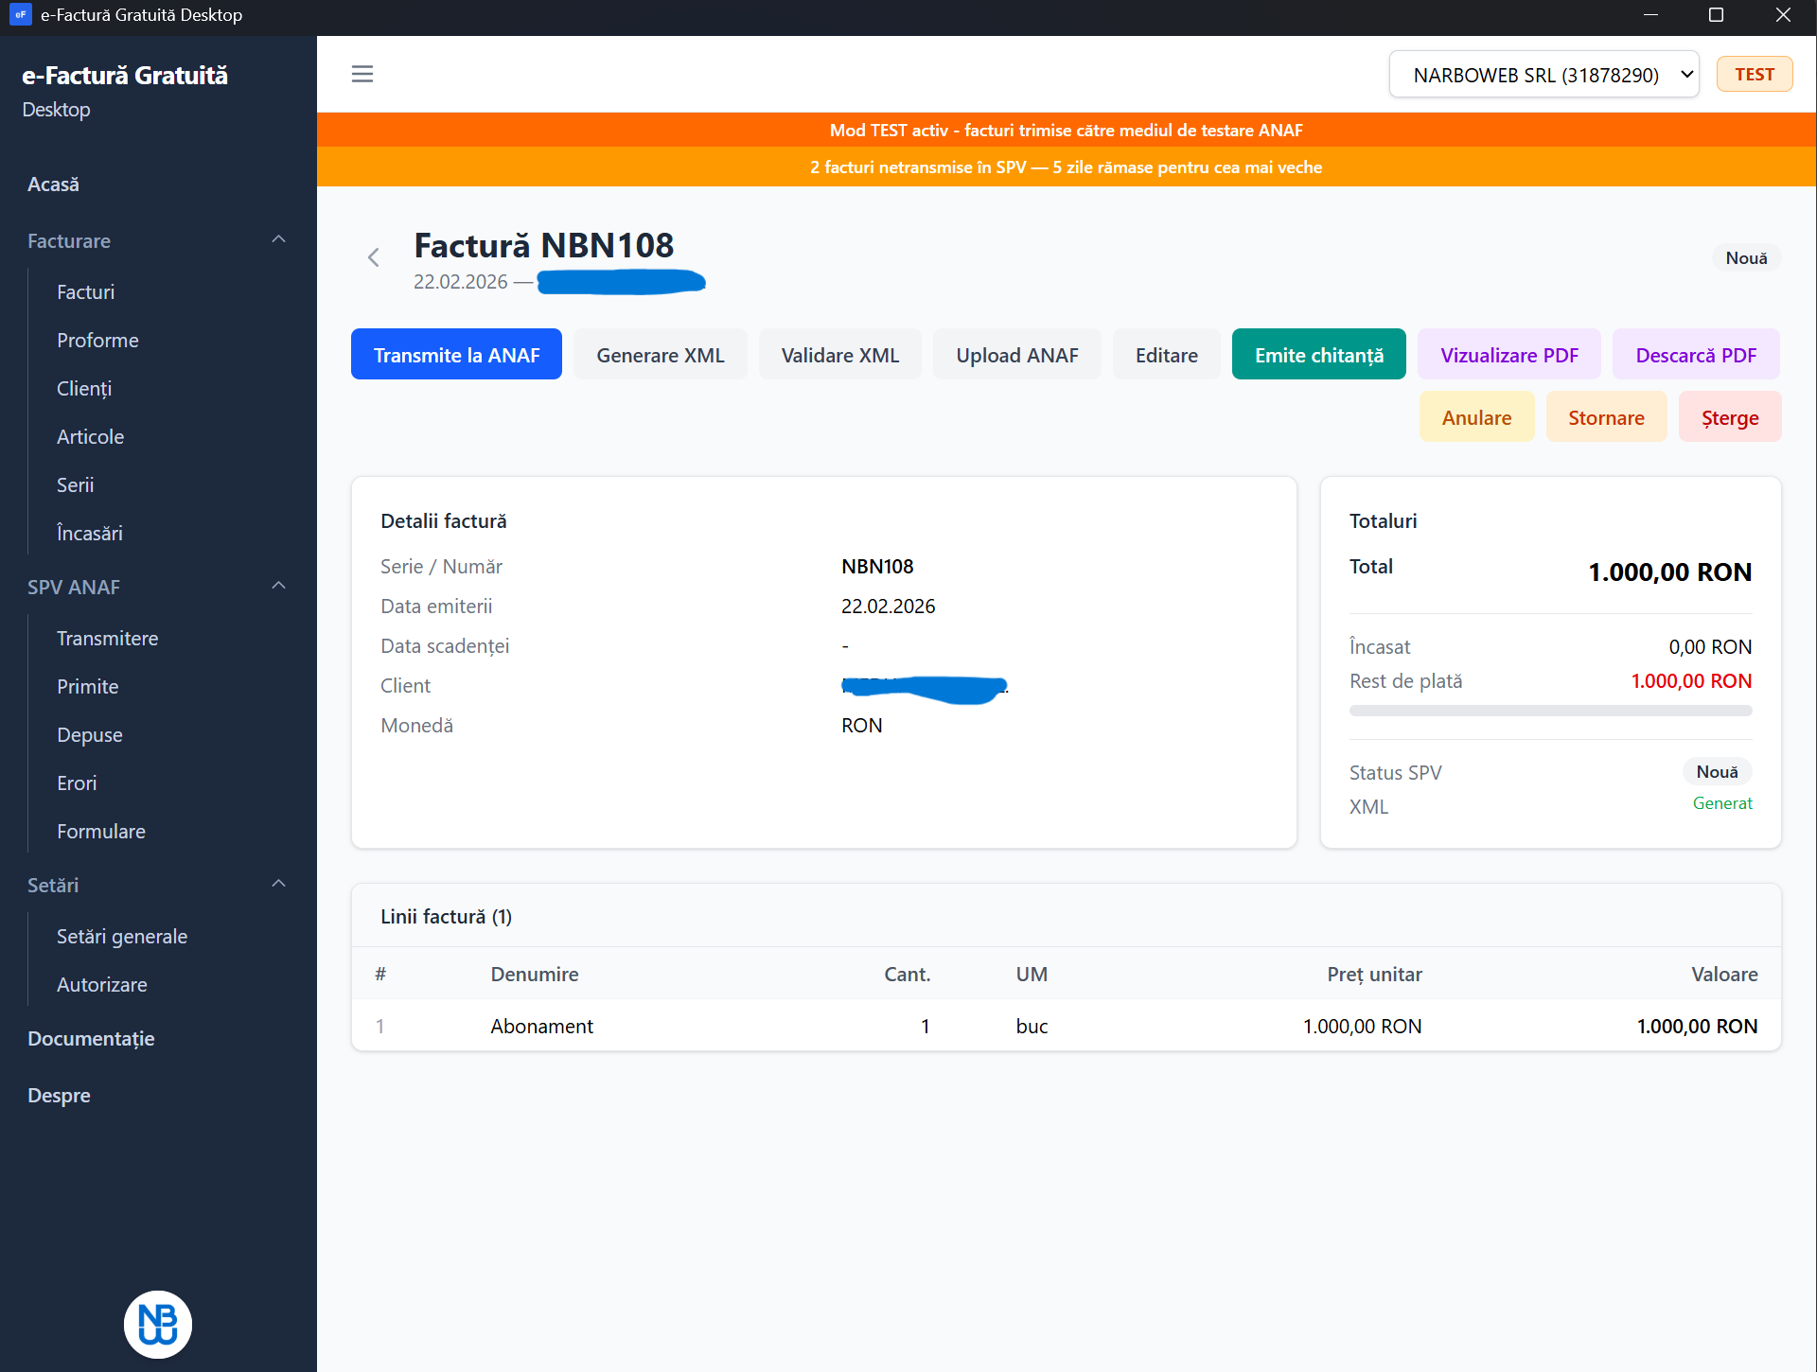Open Facturi in the sidebar

tap(85, 292)
